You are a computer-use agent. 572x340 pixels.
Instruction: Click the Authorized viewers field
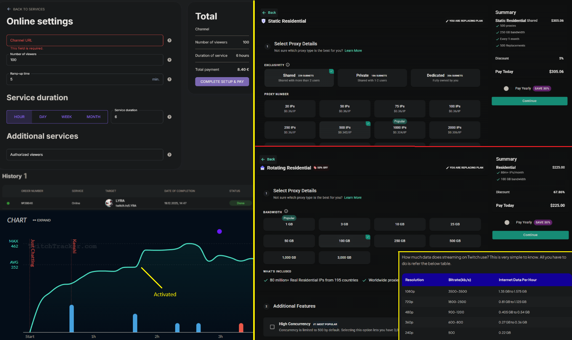tap(85, 155)
